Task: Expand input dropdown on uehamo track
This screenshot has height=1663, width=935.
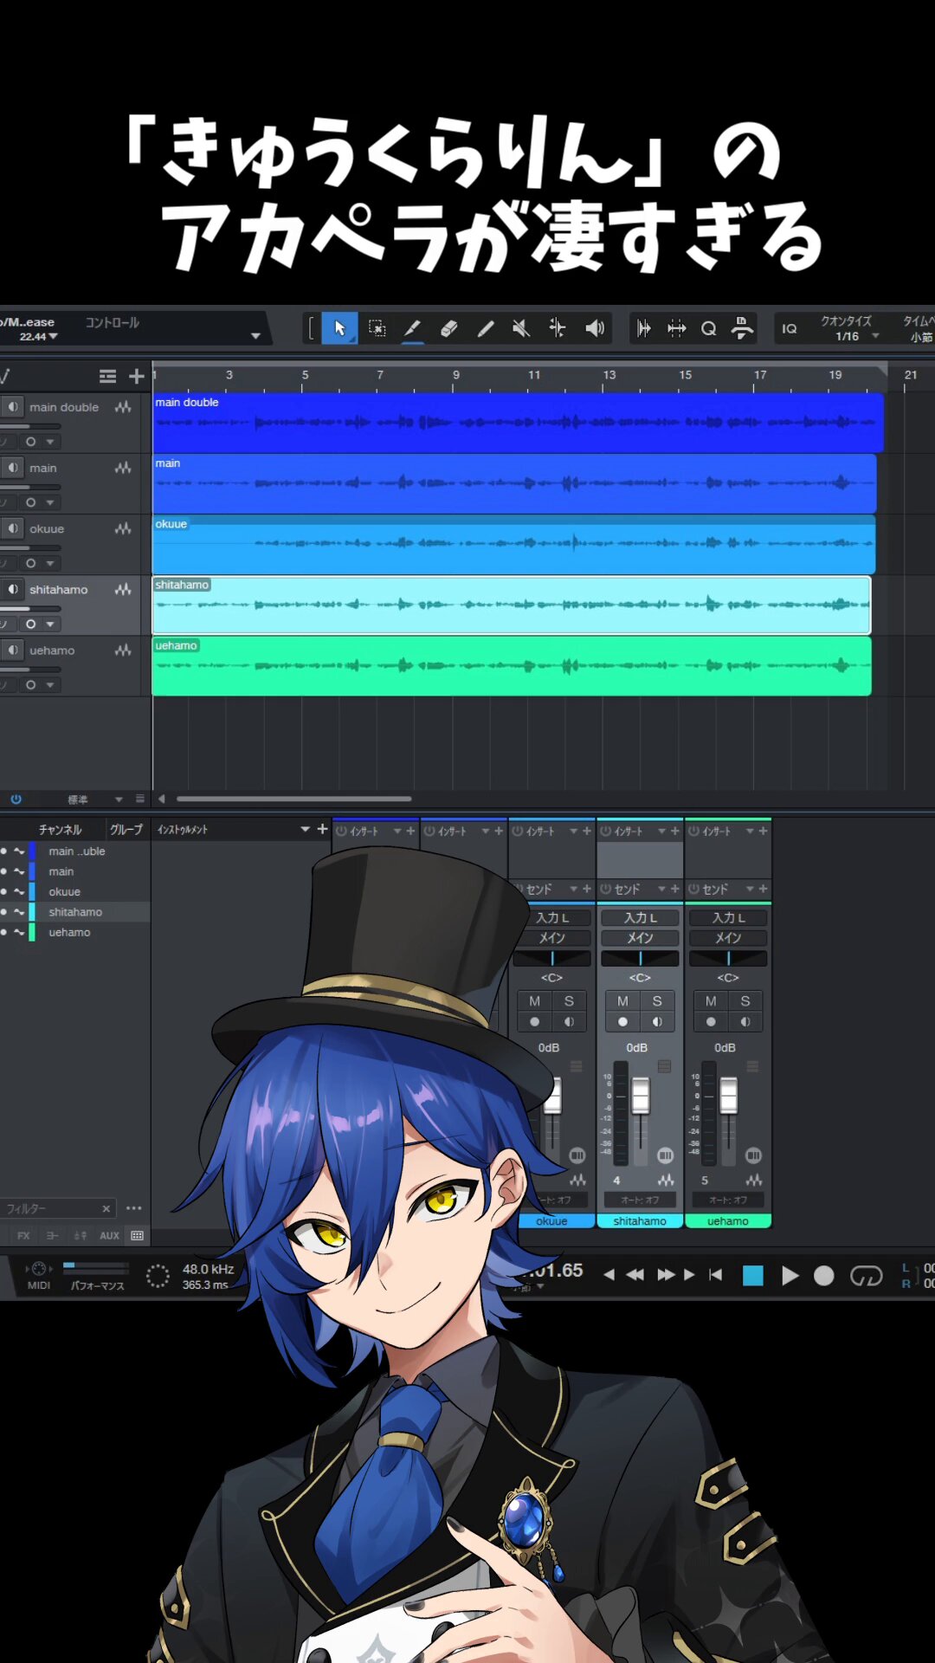Action: coord(50,685)
